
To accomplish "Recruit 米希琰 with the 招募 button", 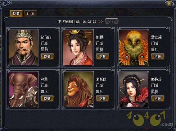I will point(102,99).
